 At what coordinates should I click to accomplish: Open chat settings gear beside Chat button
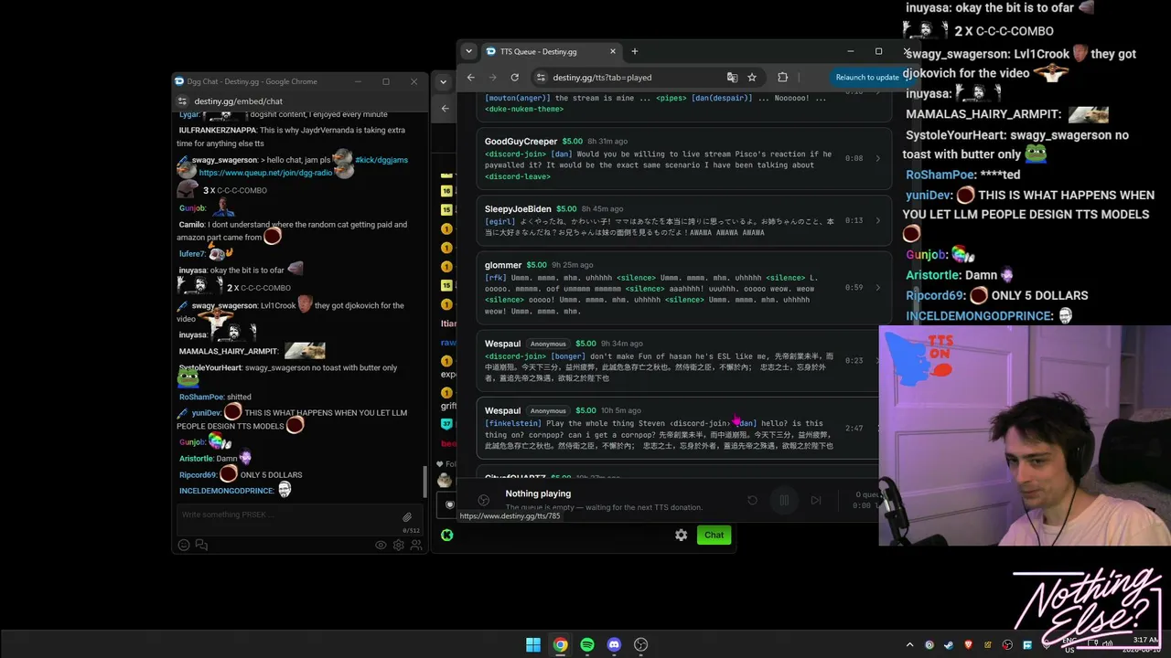pyautogui.click(x=681, y=535)
